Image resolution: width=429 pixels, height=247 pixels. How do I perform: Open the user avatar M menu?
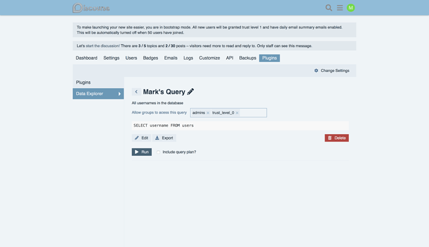pyautogui.click(x=351, y=7)
